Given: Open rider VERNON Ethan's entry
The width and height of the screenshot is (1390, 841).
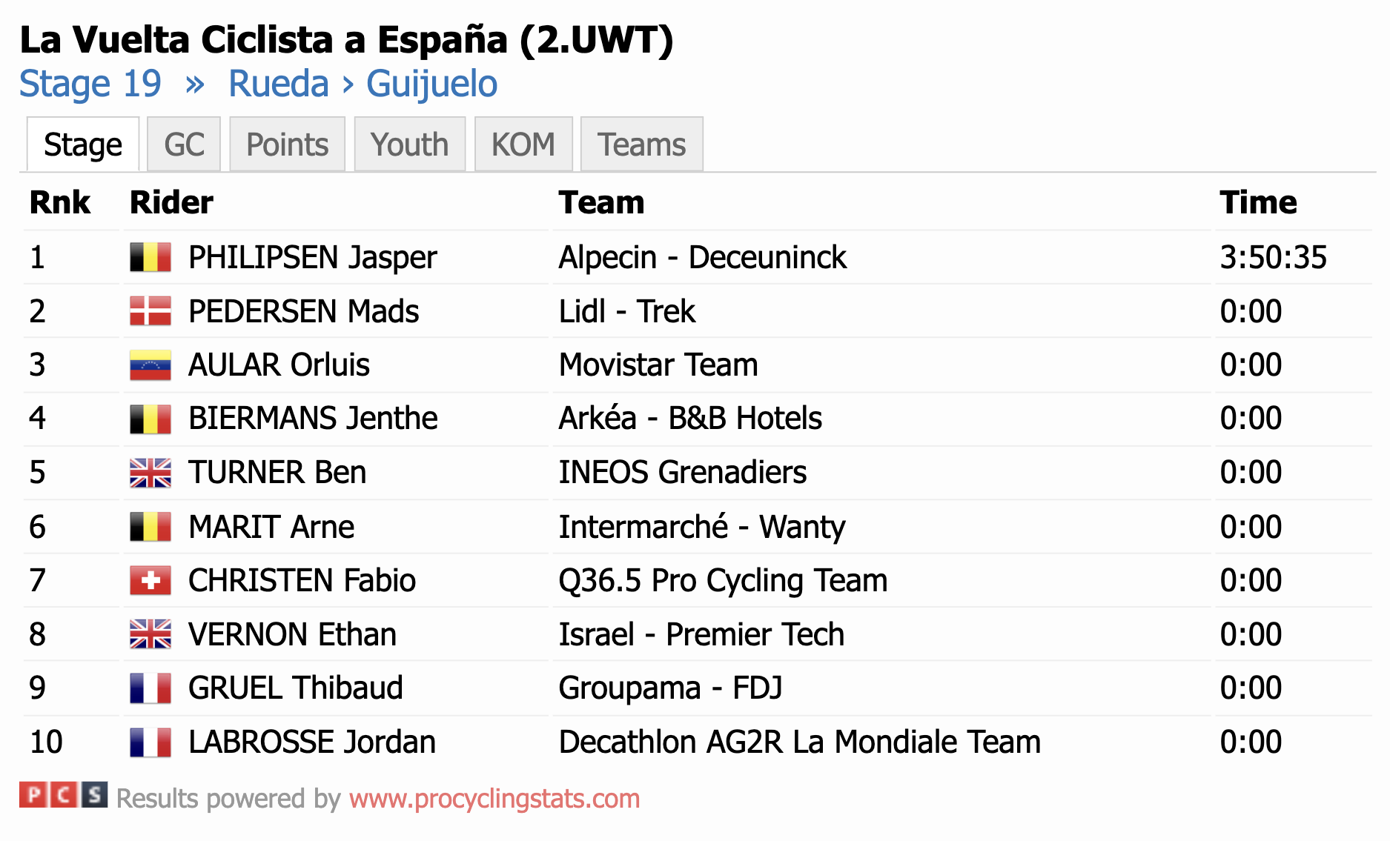Looking at the screenshot, I should 293,634.
